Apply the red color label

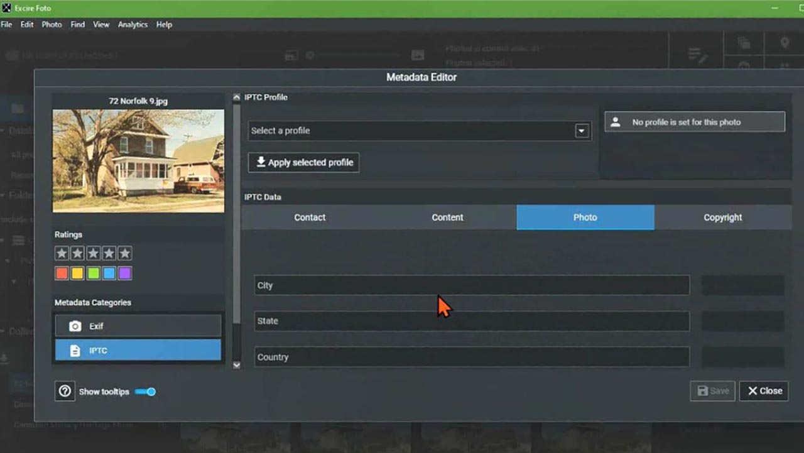[62, 273]
